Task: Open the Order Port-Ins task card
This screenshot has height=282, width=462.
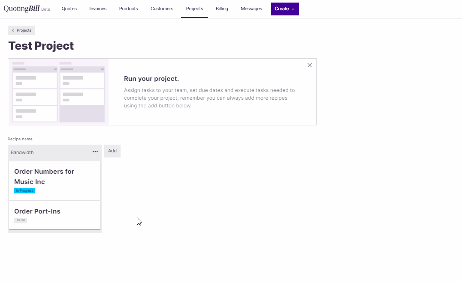Action: (x=54, y=215)
